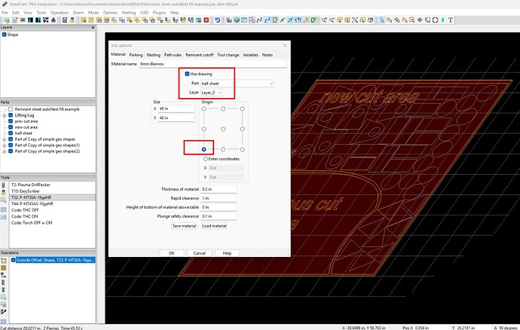Toggle the Shape layer checkbox
Image resolution: width=520 pixels, height=330 pixels.
point(5,35)
